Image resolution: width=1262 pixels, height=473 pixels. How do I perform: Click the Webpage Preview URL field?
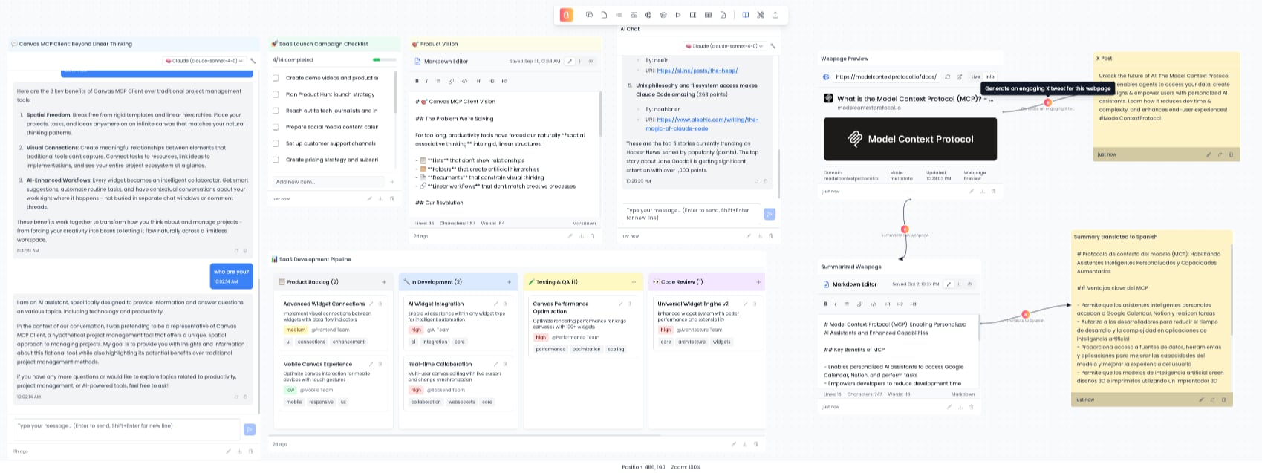tap(886, 76)
